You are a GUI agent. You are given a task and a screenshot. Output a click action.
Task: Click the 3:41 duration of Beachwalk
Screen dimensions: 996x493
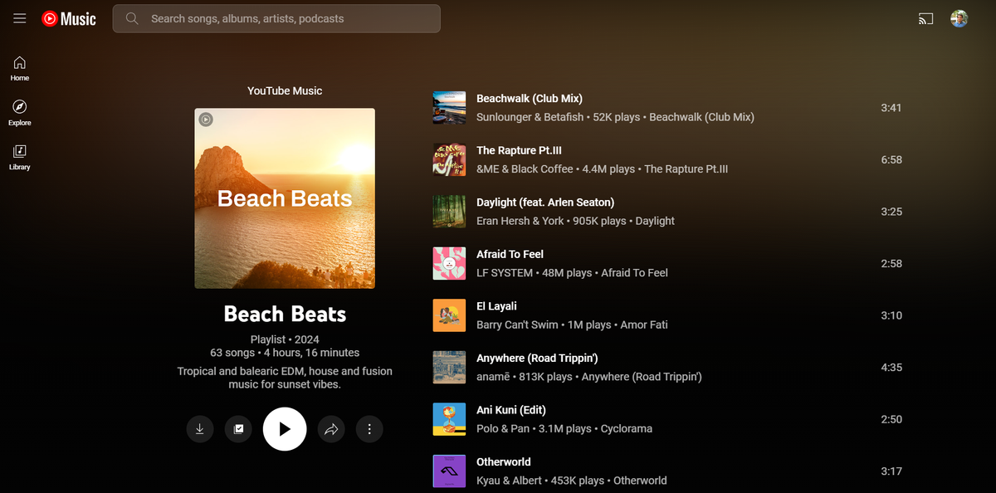pyautogui.click(x=891, y=108)
